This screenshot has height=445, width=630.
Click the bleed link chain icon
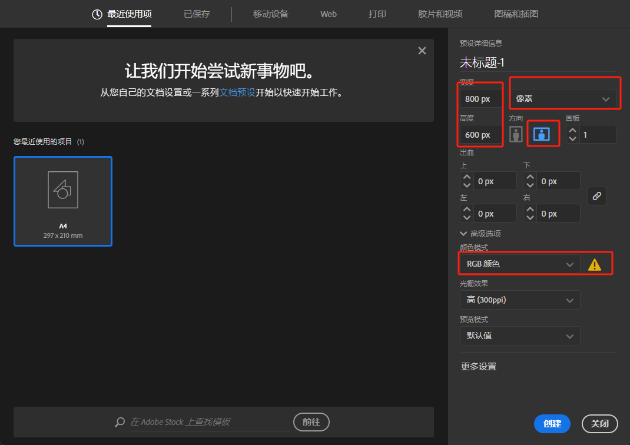(596, 196)
